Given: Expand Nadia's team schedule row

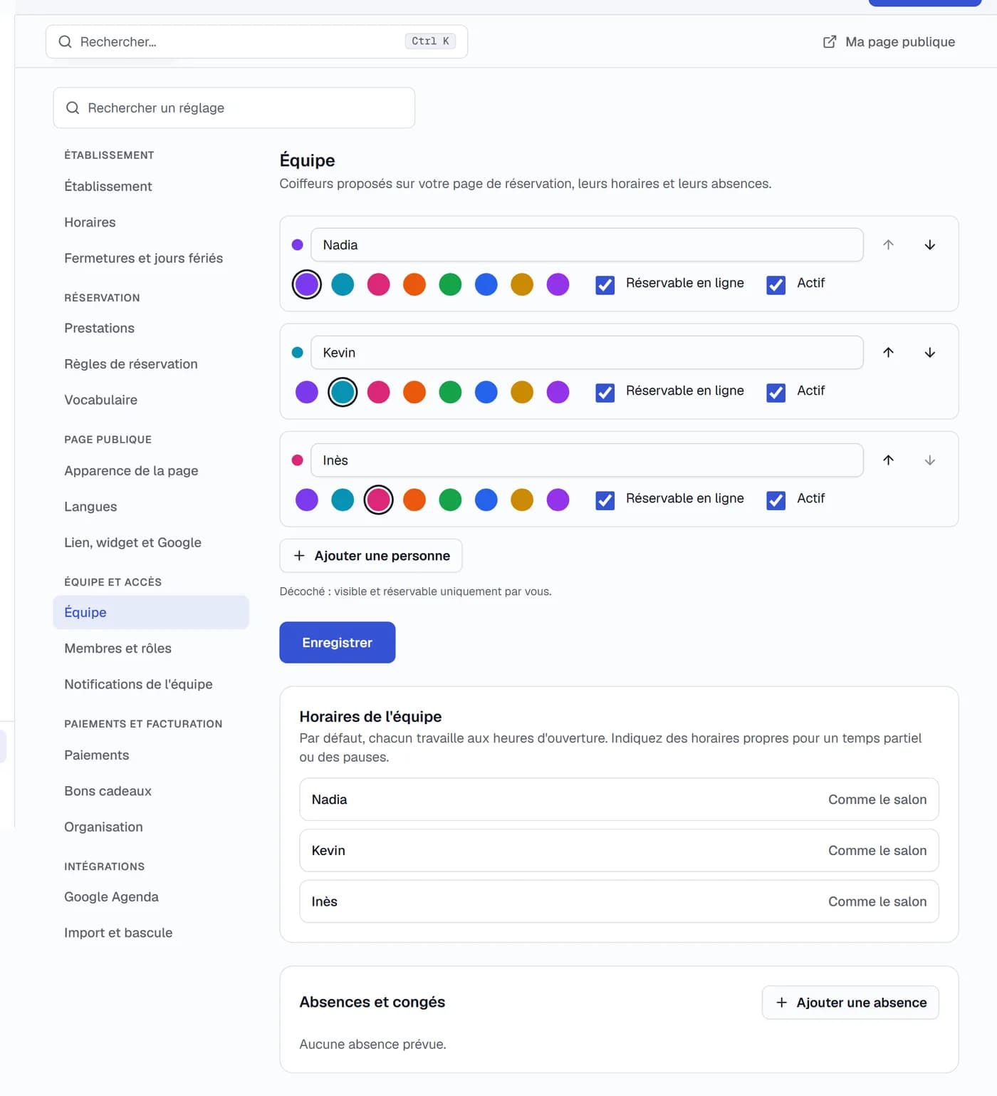Looking at the screenshot, I should pos(619,800).
